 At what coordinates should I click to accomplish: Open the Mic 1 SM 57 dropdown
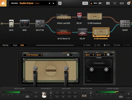[90, 55]
